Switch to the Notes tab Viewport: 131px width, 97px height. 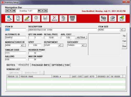coord(11,65)
